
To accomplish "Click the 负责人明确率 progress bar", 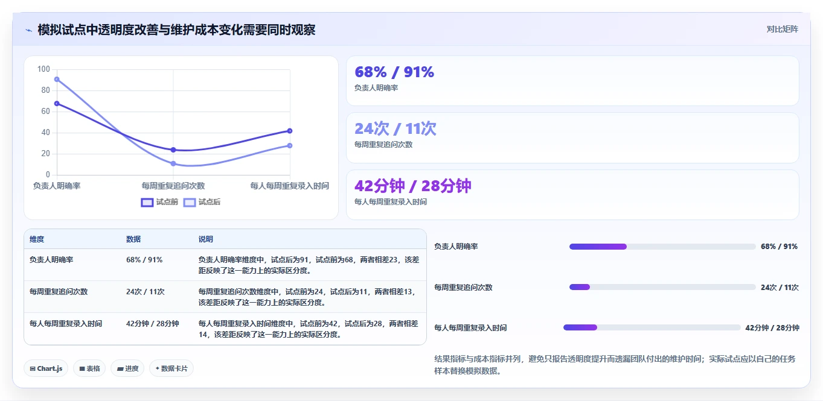I will 662,246.
